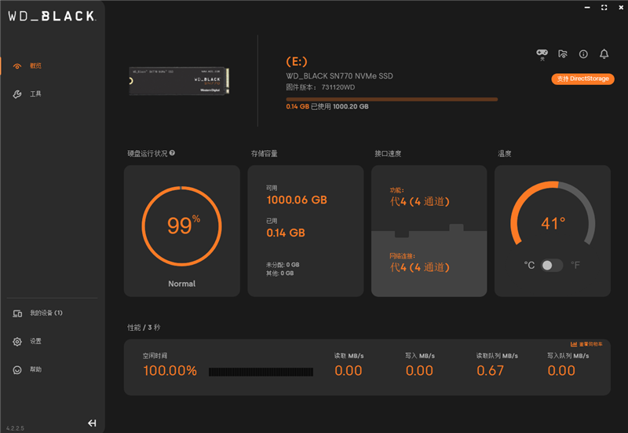Viewport: 628px width, 433px height.
Task: Open the 概览 overview page in sidebar
Action: tap(35, 66)
